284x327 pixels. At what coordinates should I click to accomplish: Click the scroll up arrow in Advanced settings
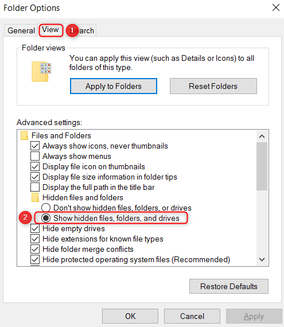point(262,137)
